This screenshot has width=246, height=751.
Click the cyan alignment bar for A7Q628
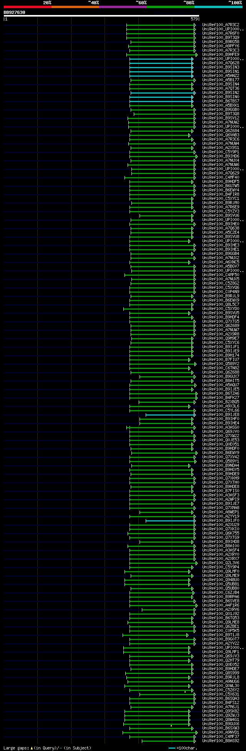(161, 63)
